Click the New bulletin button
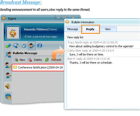Image resolution: width=140 pixels, height=116 pixels. [20, 60]
